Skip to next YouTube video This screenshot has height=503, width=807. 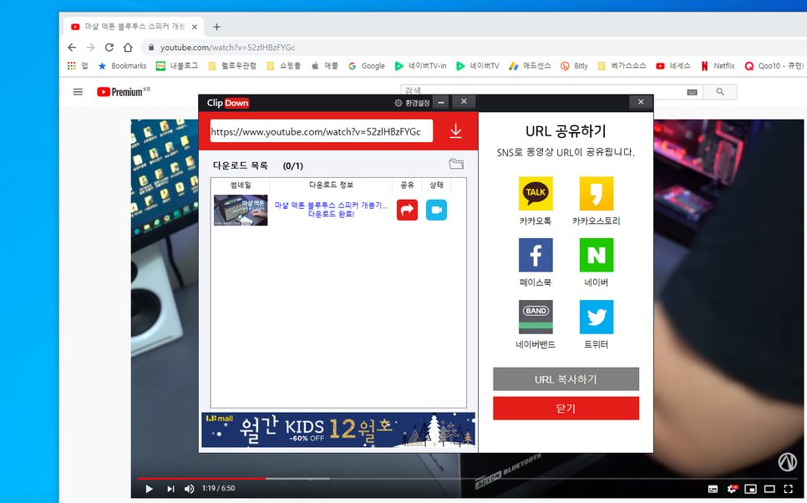[170, 489]
